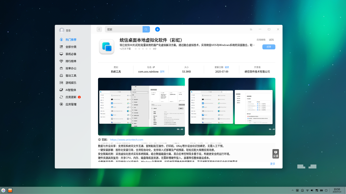
Task: Open the 全部分类 category page
Action: pyautogui.click(x=71, y=47)
